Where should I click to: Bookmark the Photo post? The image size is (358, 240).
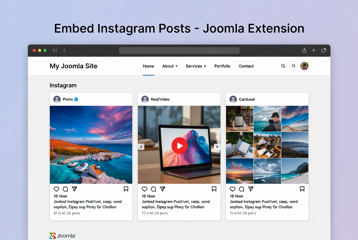click(126, 189)
